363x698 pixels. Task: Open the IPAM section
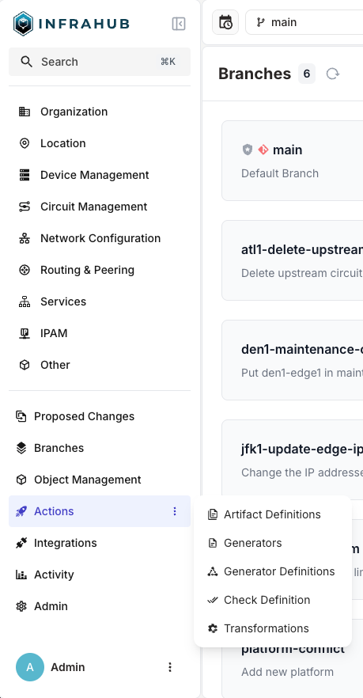tap(100, 333)
